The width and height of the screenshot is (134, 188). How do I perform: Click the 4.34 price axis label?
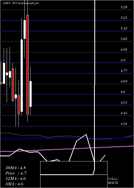[124, 124]
